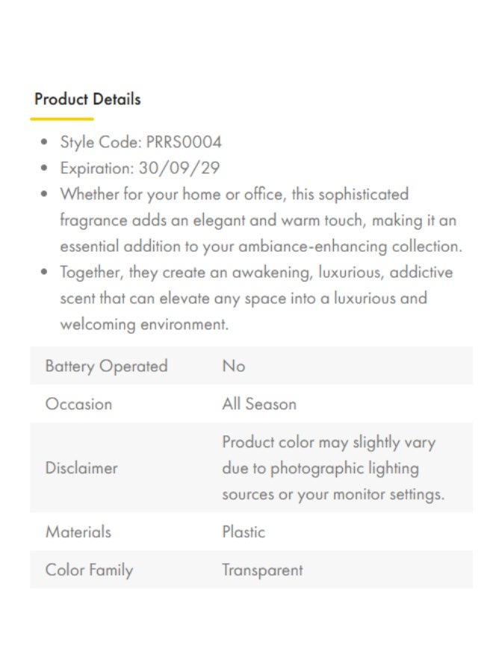Click the "No" value for Battery Operated
The height and width of the screenshot is (672, 493).
234,366
